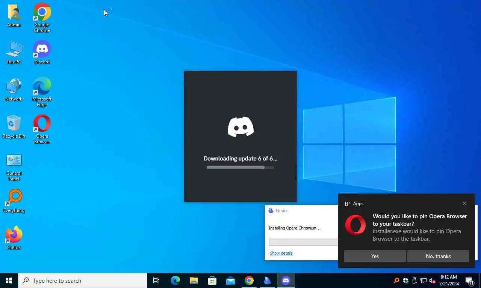Click the muted volume tray icon
The height and width of the screenshot is (288, 481).
tap(433, 280)
